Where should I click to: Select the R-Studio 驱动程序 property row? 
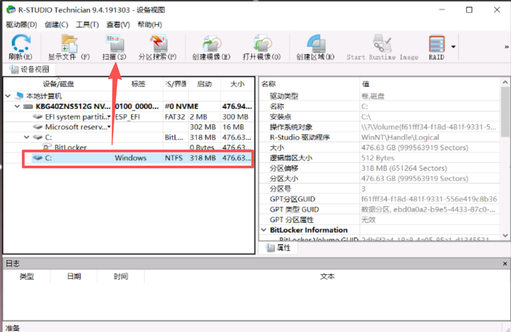tap(380, 137)
